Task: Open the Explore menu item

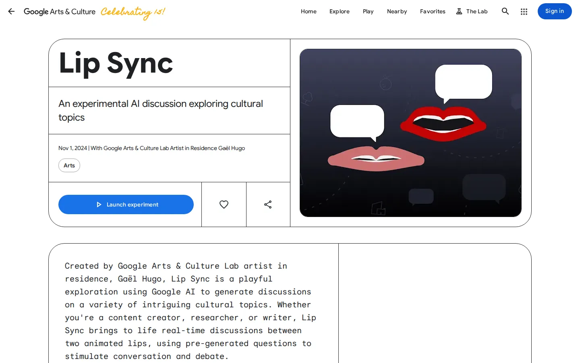Action: [x=340, y=11]
